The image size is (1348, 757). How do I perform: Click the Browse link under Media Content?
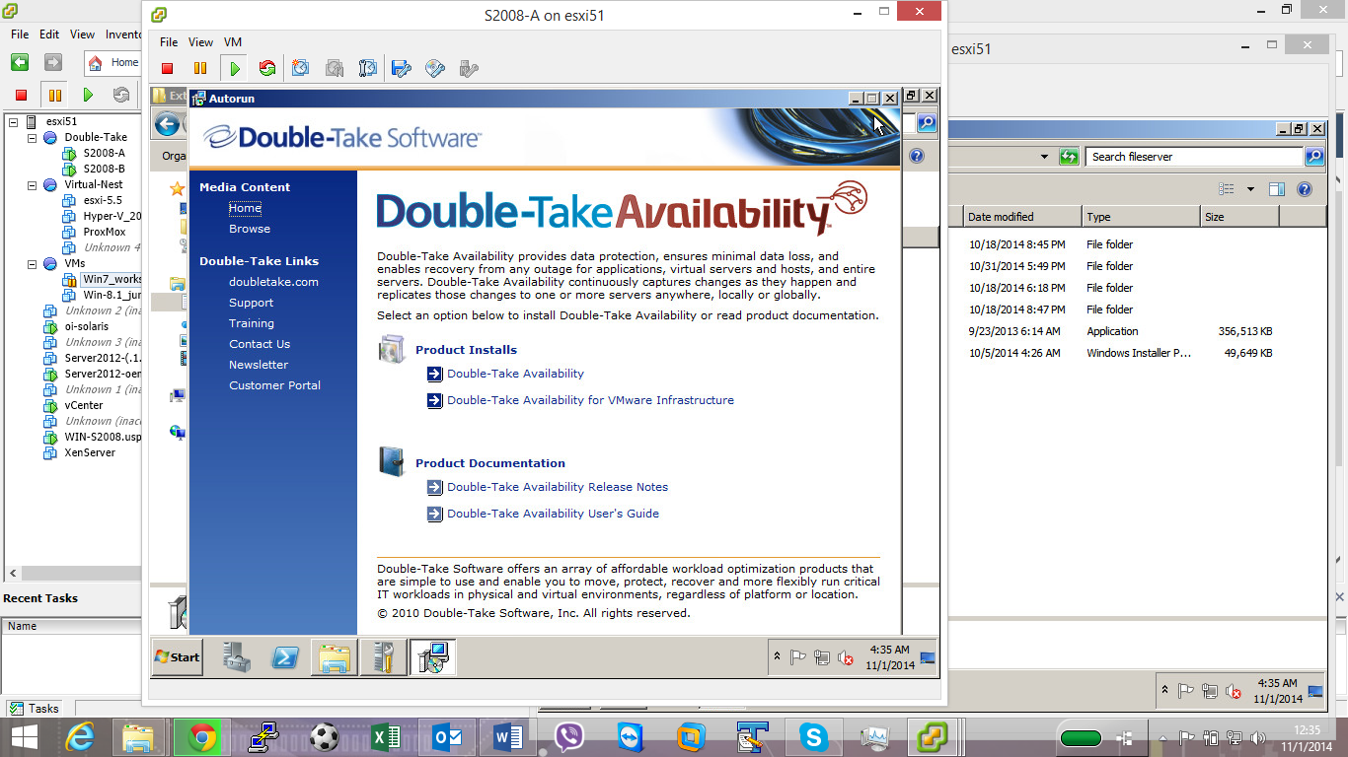(x=250, y=229)
